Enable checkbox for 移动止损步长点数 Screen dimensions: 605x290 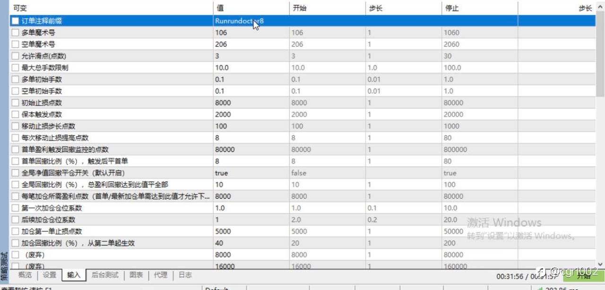click(16, 126)
